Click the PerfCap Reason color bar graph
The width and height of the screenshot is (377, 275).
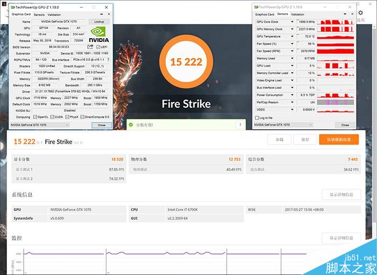click(336, 102)
